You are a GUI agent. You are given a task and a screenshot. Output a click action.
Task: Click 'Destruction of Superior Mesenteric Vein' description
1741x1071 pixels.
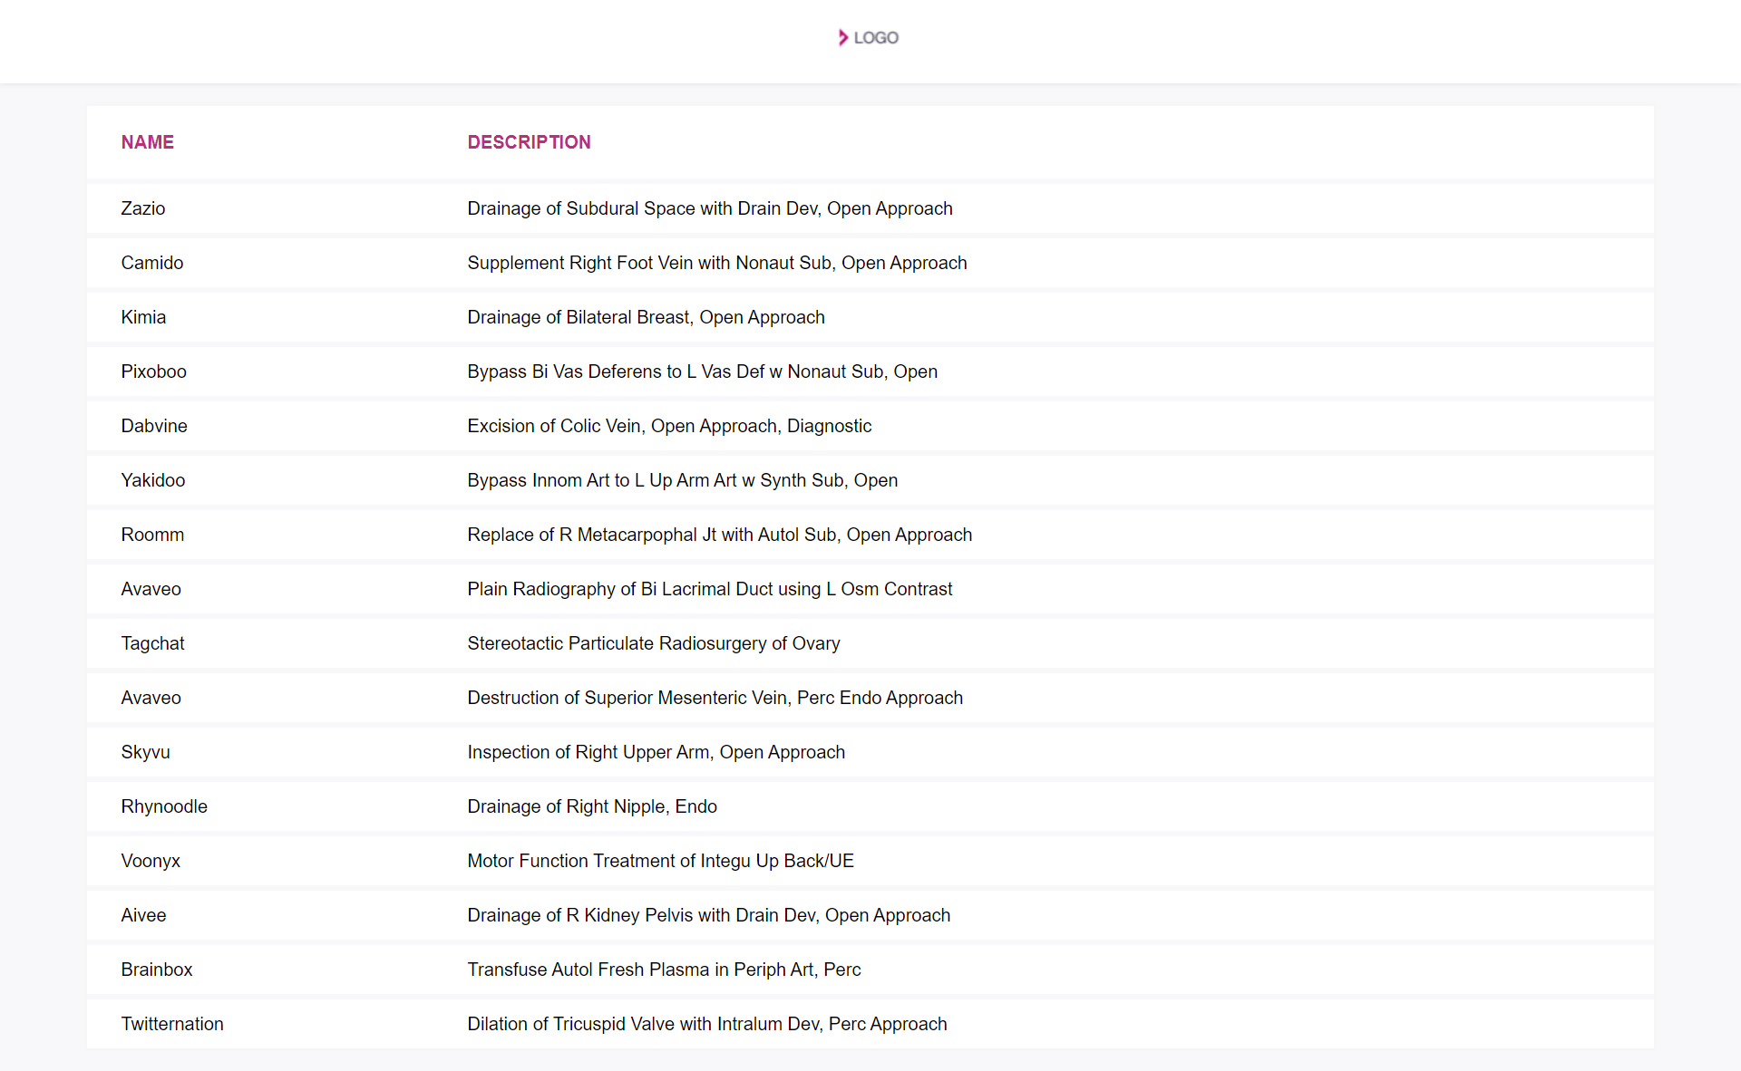click(x=715, y=698)
